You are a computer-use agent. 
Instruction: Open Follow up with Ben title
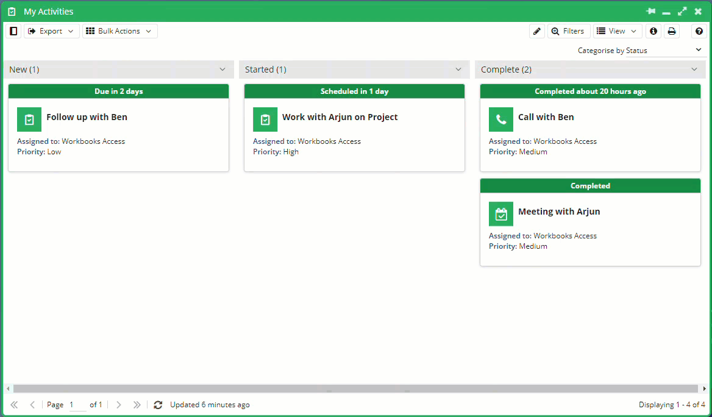coord(87,117)
